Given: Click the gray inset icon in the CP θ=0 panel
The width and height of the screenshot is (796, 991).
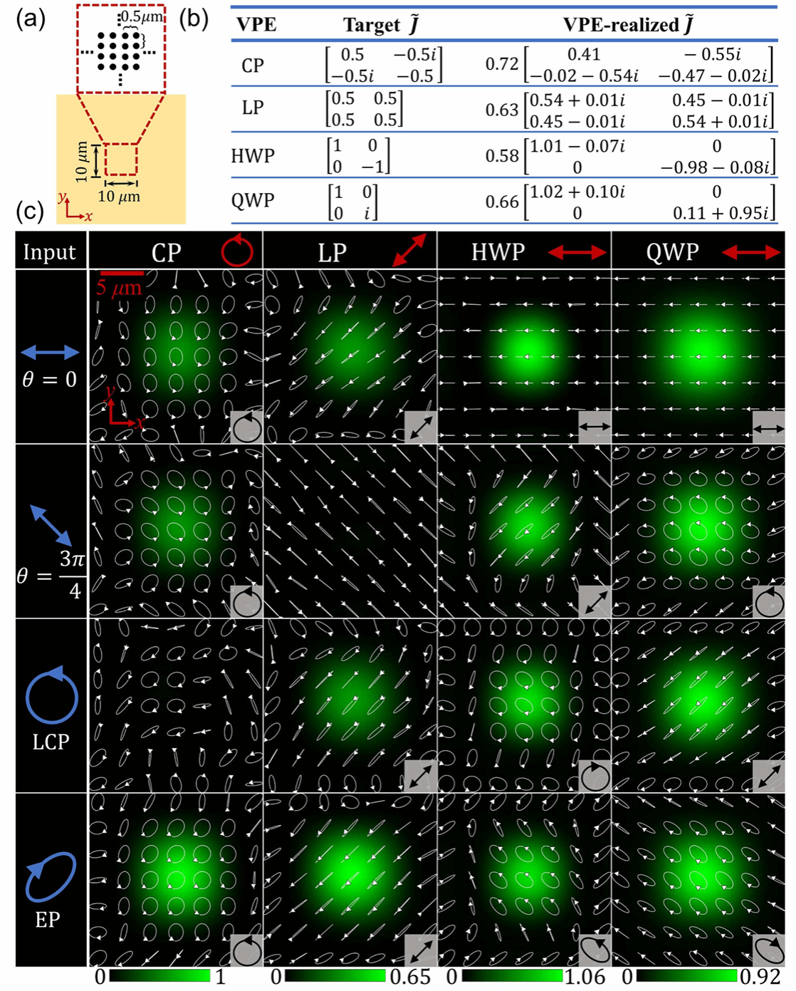Looking at the screenshot, I should [x=247, y=427].
